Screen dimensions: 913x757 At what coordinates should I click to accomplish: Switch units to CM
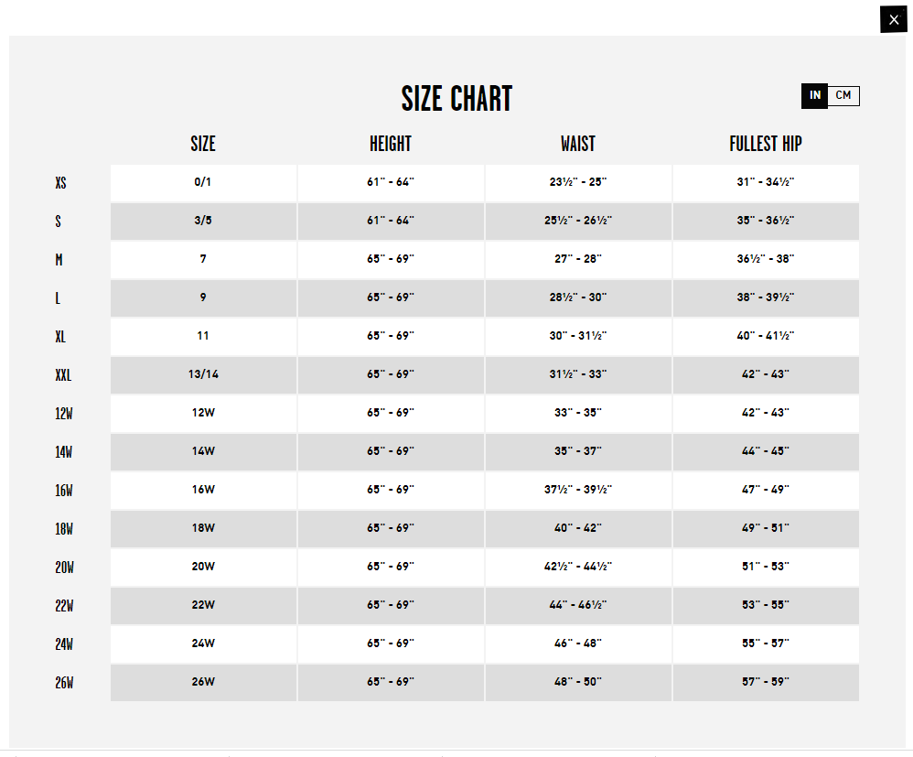pos(843,95)
